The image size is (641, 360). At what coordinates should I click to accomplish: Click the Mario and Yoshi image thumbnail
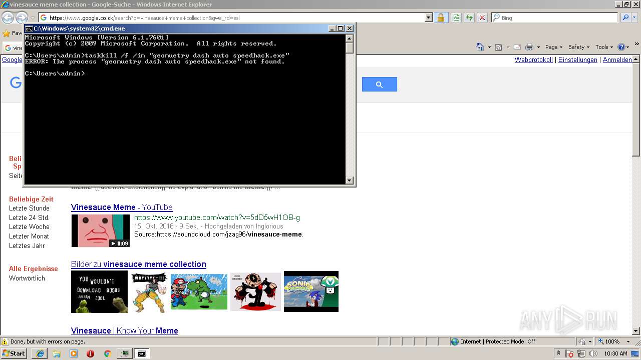[199, 291]
